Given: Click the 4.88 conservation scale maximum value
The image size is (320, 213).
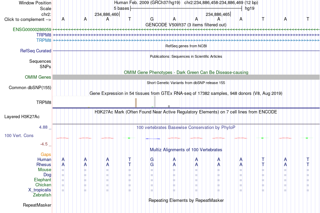Looking at the screenshot, I should click(43, 127).
